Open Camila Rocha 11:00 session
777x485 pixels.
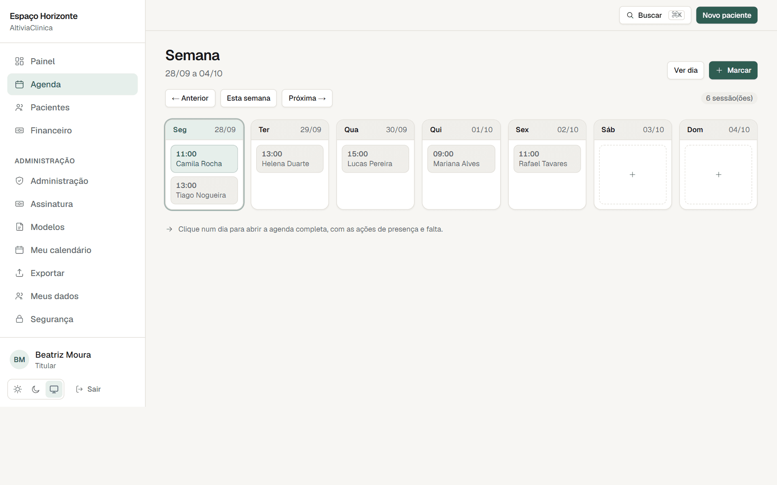click(204, 159)
